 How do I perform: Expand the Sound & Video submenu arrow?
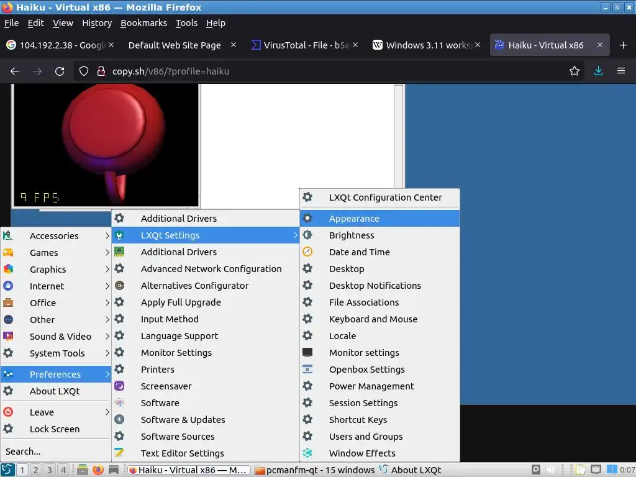107,336
